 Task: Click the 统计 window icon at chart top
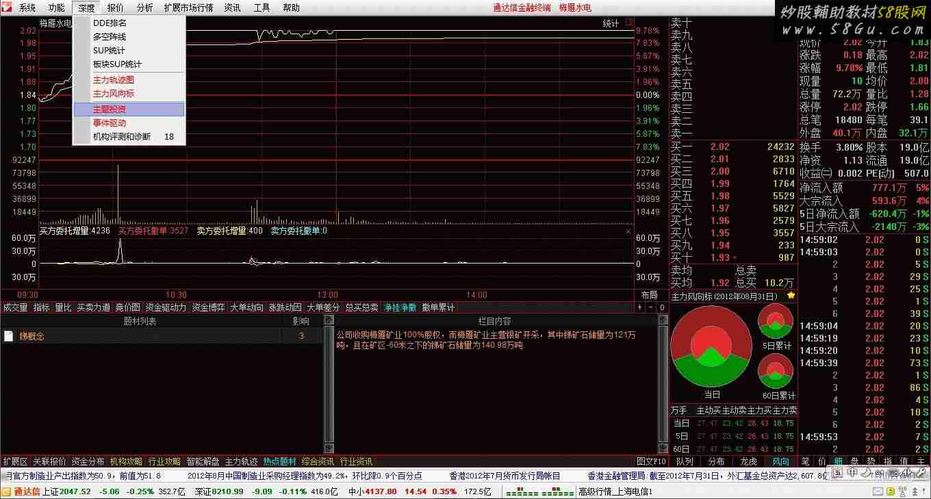tap(629, 23)
